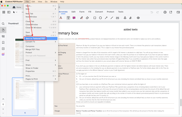
Task: Click the pink sticky note tool
Action: (x=74, y=18)
